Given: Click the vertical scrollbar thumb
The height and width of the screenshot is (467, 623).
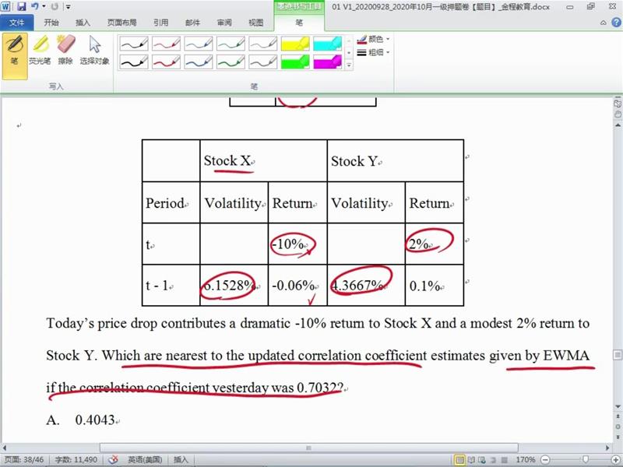Looking at the screenshot, I should pyautogui.click(x=618, y=354).
